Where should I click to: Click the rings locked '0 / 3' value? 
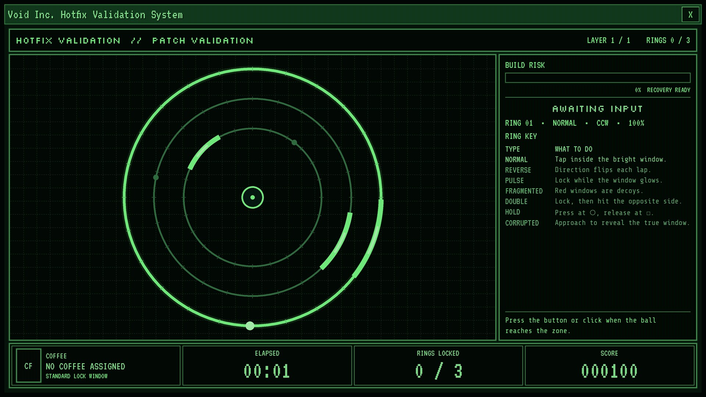click(x=438, y=371)
